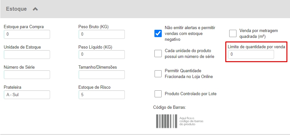Focus the Peso Bruto (KG) input
The width and height of the screenshot is (290, 135).
coord(101,34)
